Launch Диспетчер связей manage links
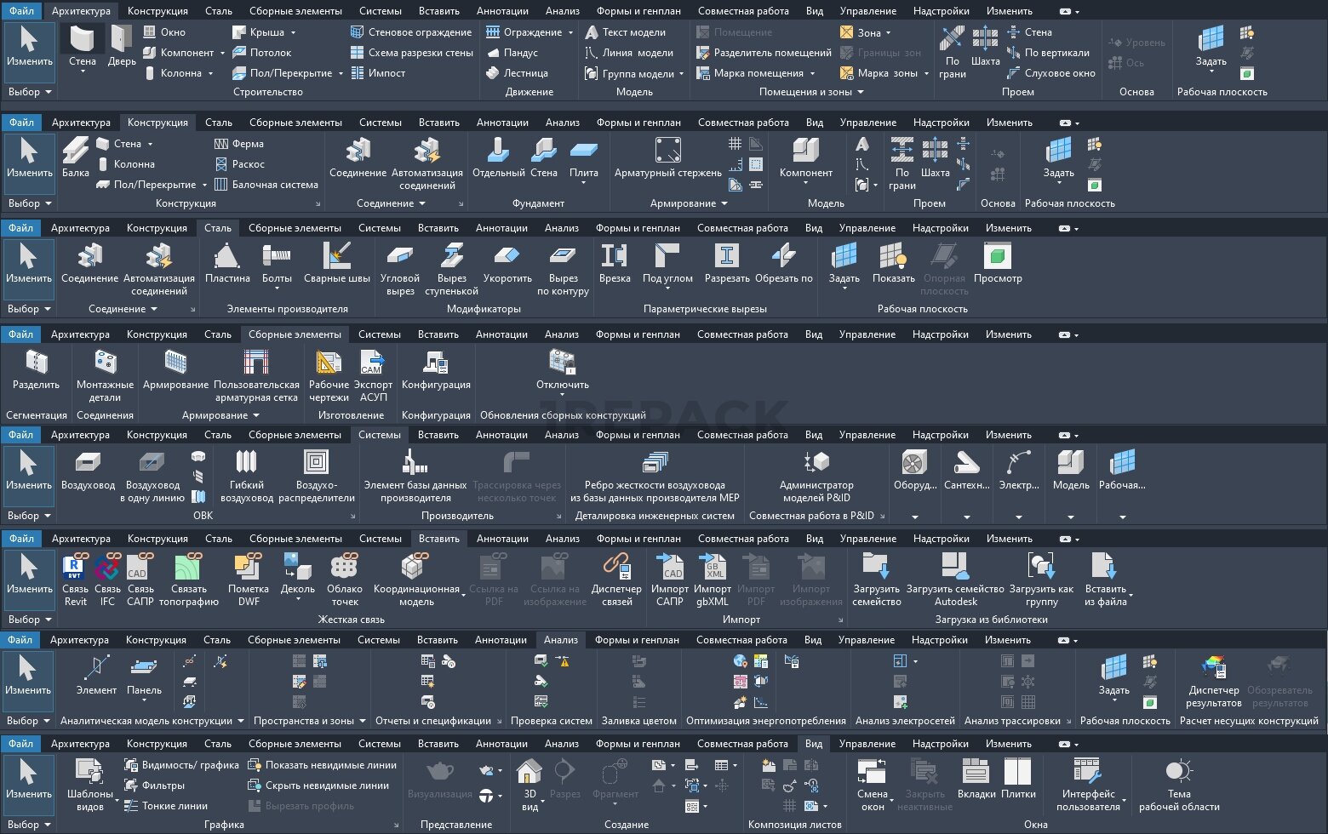Screen dimensions: 1328x834 click(x=617, y=580)
